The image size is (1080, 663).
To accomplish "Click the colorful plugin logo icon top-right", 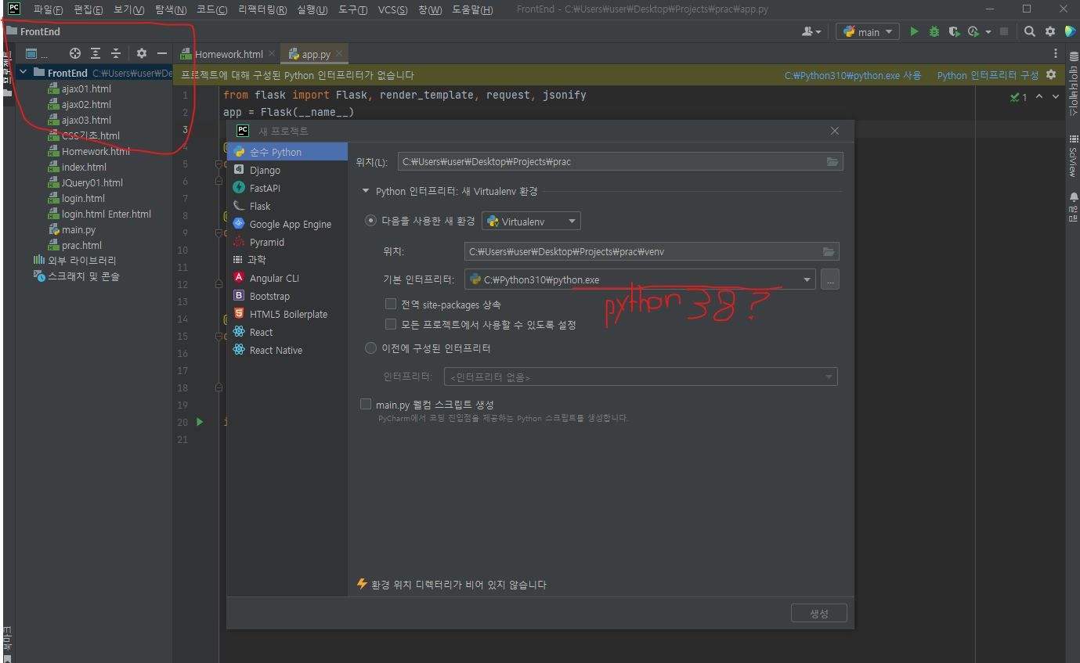I will point(1070,31).
